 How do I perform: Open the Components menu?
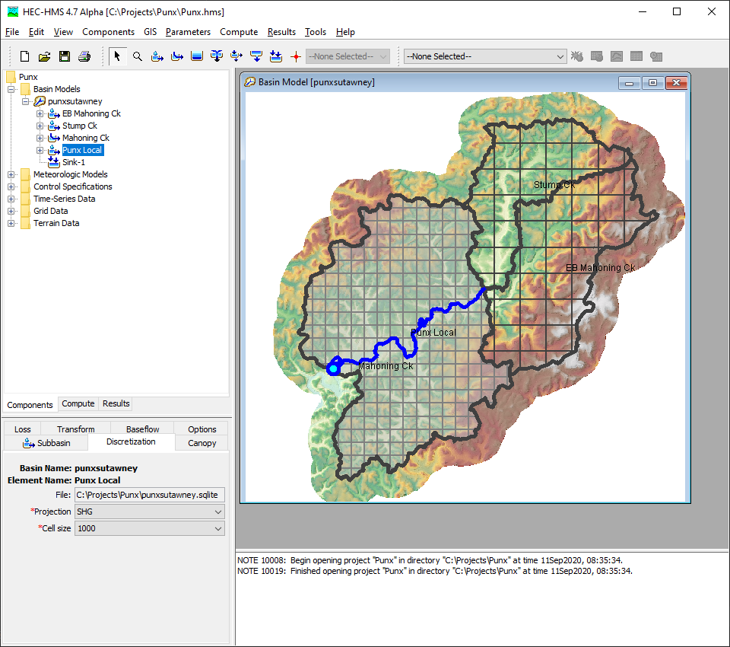[x=108, y=32]
